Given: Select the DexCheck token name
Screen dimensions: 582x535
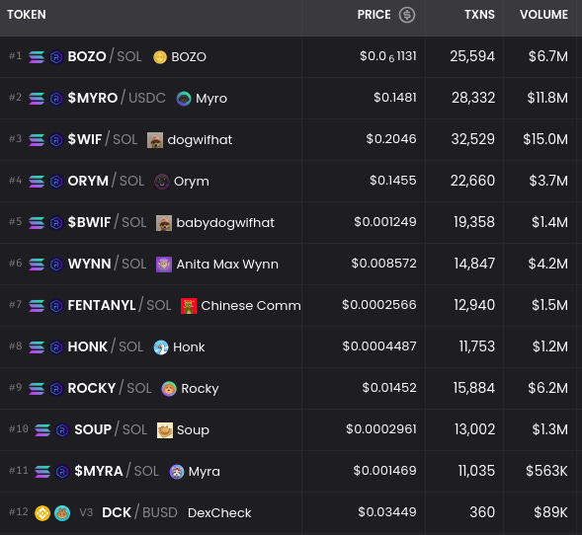Looking at the screenshot, I should (x=219, y=513).
